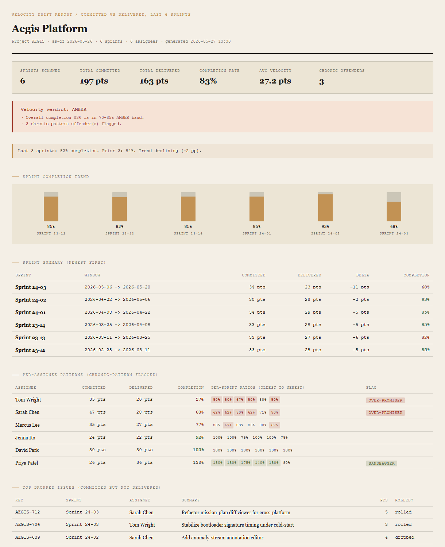Click the 83% completion rate figure
Image resolution: width=445 pixels, height=547 pixels.
(x=208, y=81)
